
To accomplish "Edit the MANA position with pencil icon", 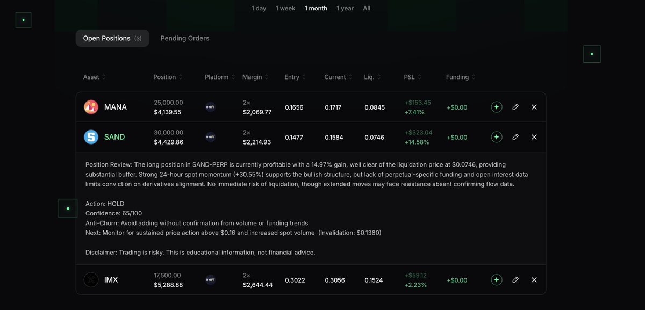I will pyautogui.click(x=515, y=107).
